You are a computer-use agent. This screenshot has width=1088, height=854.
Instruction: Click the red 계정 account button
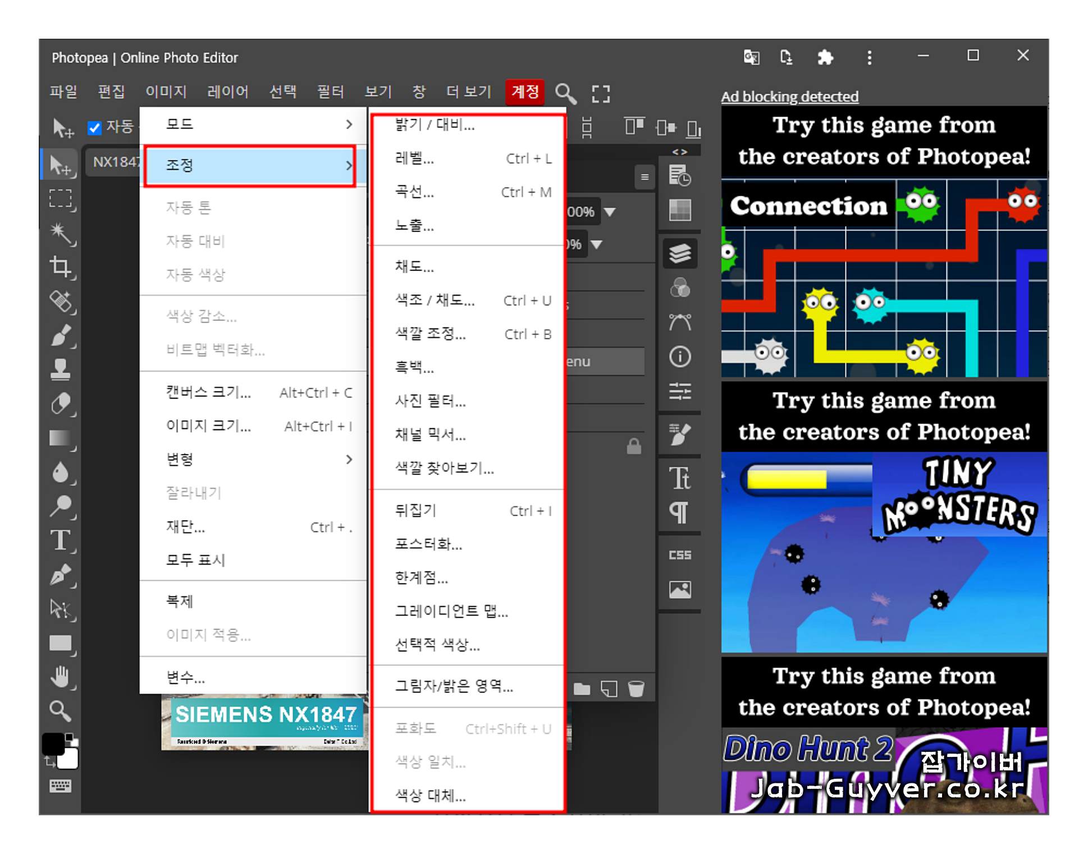click(525, 91)
